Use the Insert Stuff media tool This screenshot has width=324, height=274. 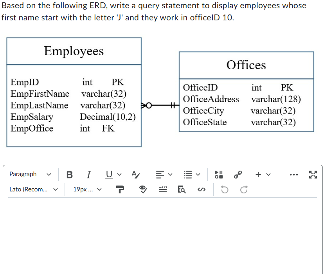coord(219,175)
